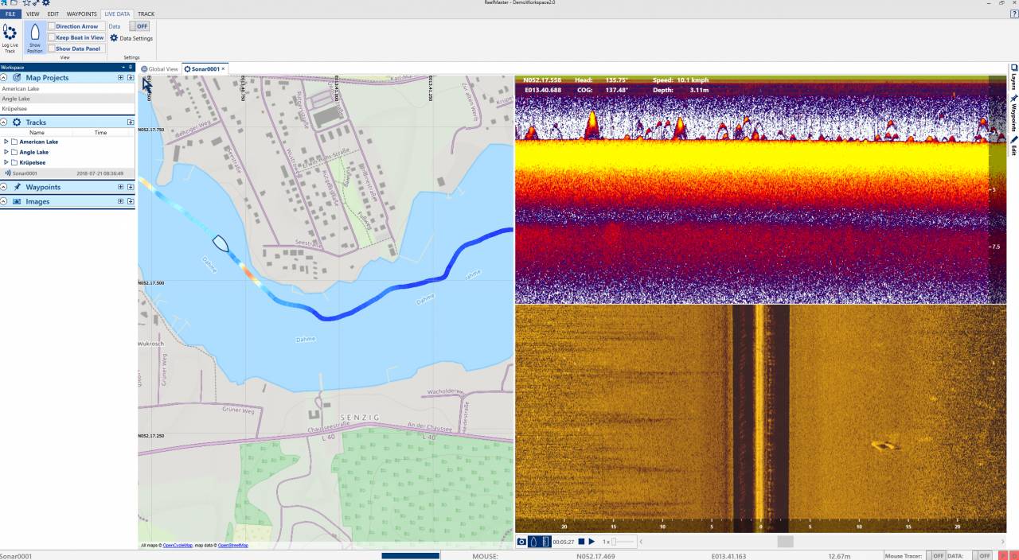
Task: Expand the Krüpelsee tracks folder
Action: click(x=6, y=162)
